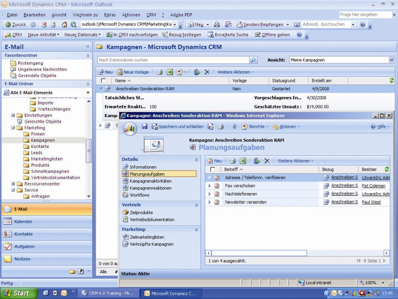Click the search magnifier next to Nach Datensätzen suchen
This screenshot has width=398, height=299.
[x=253, y=60]
